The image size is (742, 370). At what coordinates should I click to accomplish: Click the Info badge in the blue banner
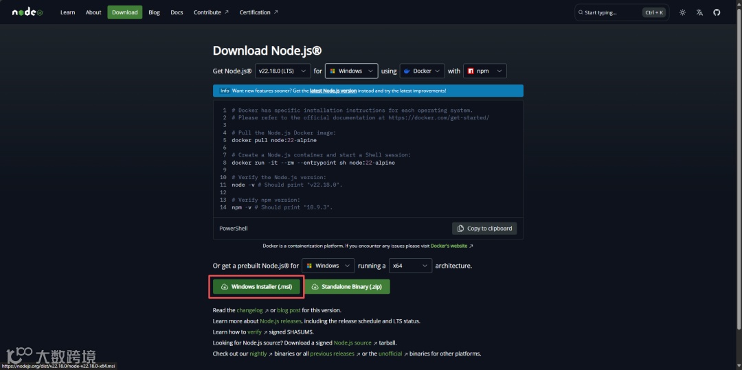[x=225, y=91]
